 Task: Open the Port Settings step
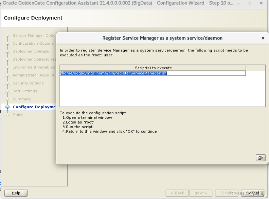pyautogui.click(x=25, y=91)
